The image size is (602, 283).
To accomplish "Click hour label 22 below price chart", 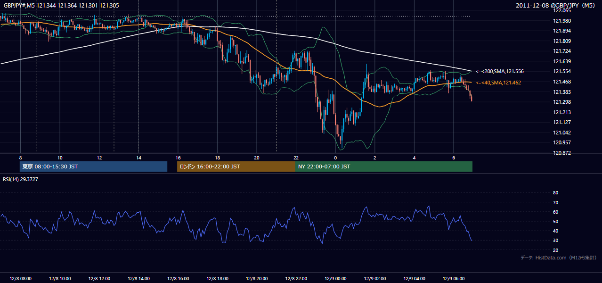I will (296, 158).
